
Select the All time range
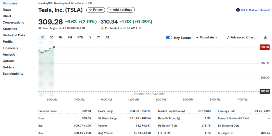[x=107, y=37]
